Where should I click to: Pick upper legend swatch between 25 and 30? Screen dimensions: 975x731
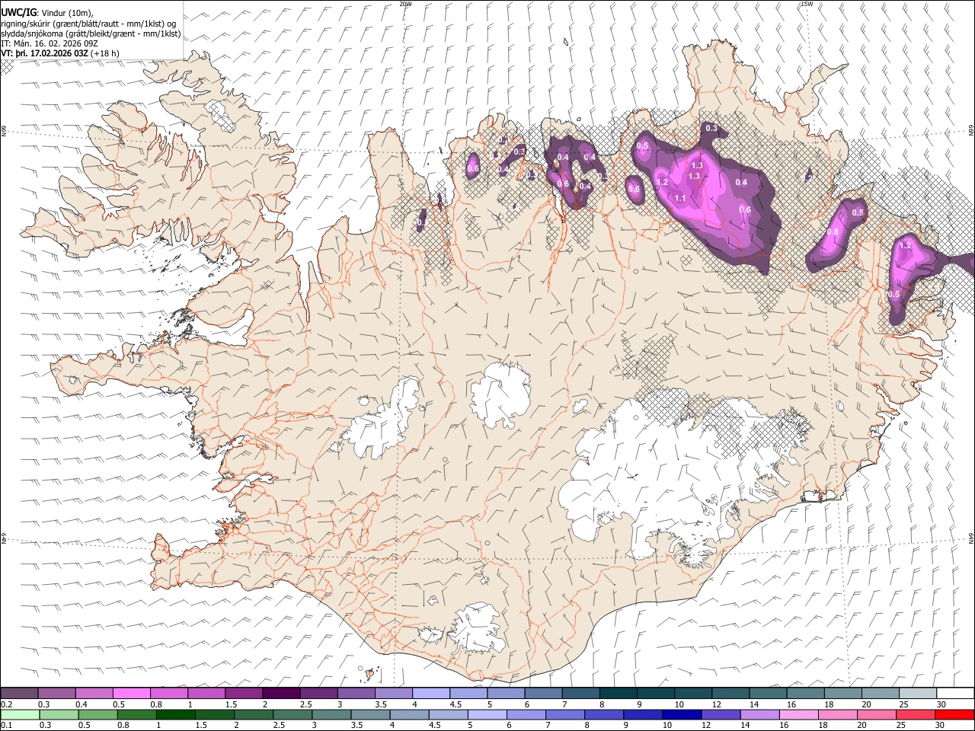pos(916,693)
